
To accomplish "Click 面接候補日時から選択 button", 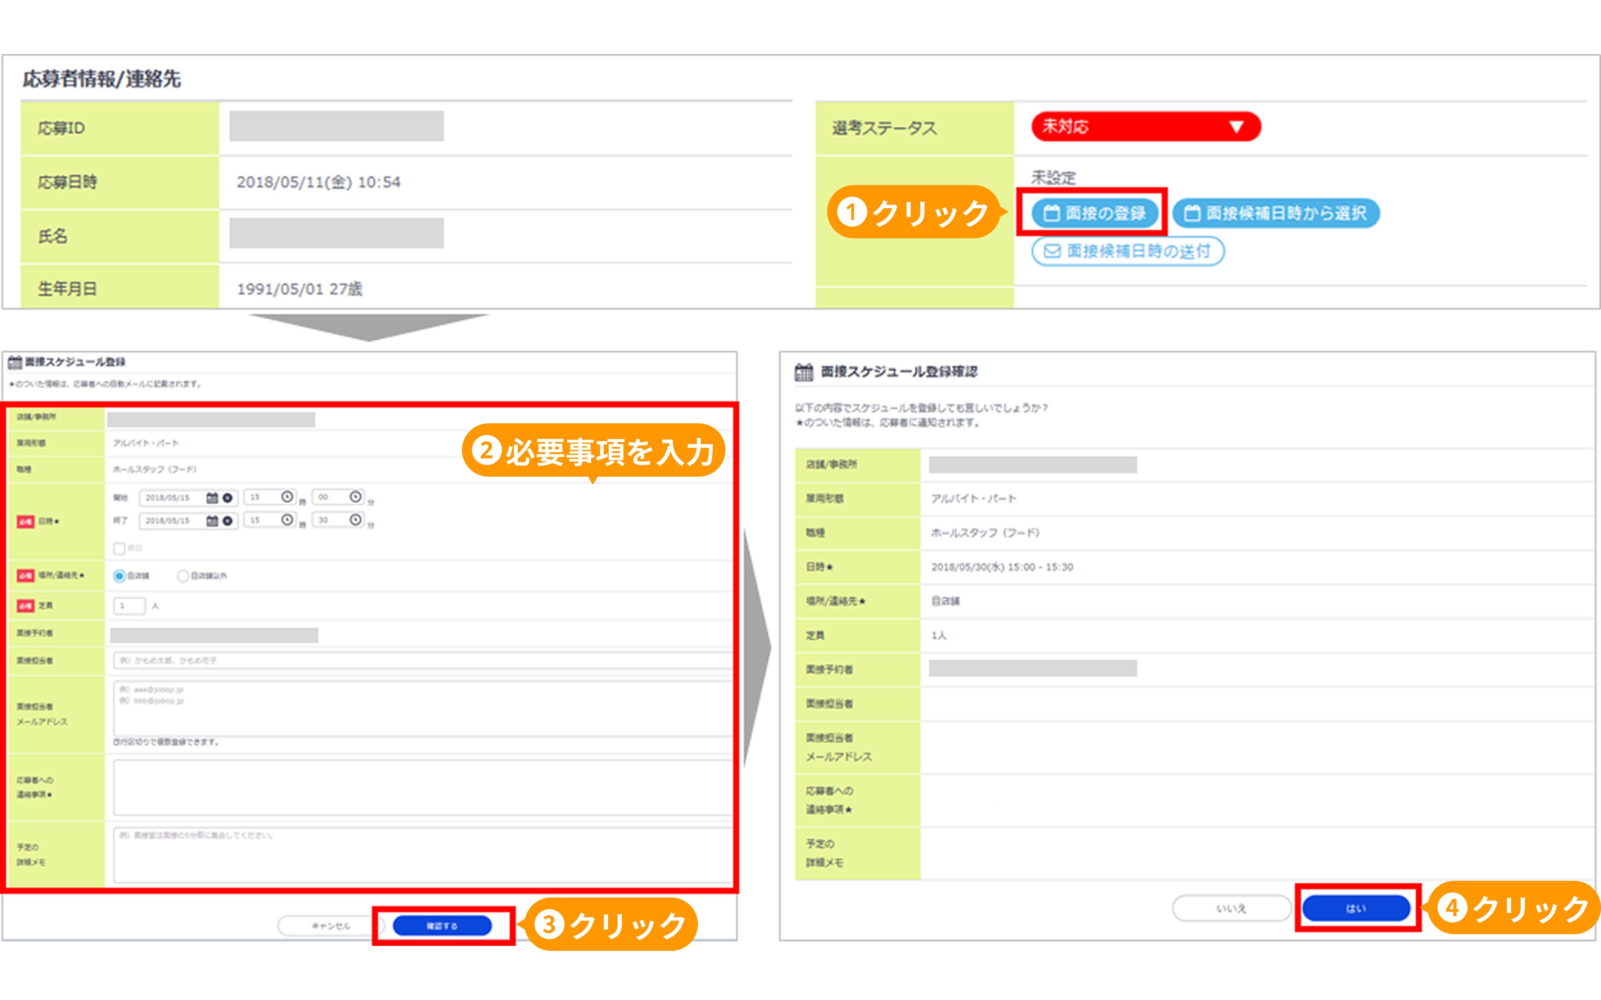I will click(1275, 213).
